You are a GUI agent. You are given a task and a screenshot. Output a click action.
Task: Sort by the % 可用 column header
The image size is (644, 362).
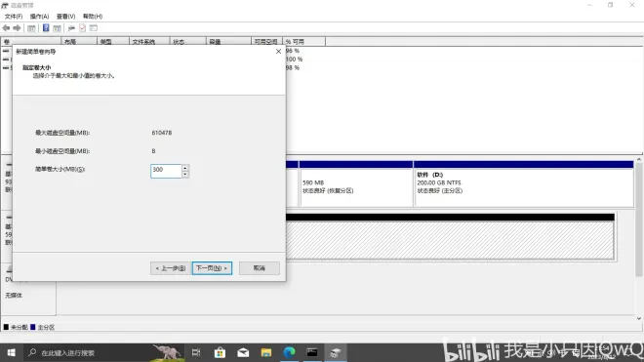point(303,42)
